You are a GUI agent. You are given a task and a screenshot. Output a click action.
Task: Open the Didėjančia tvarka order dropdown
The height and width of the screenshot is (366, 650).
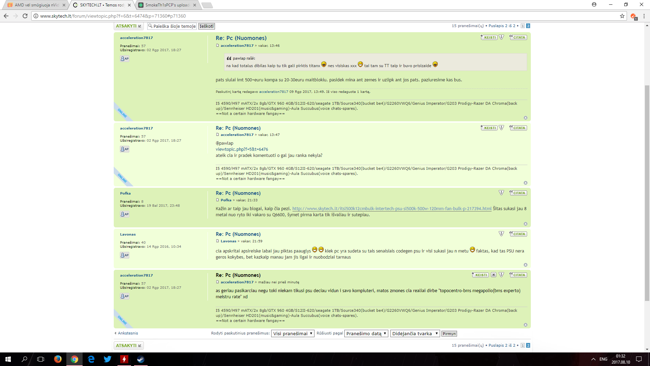tap(415, 333)
